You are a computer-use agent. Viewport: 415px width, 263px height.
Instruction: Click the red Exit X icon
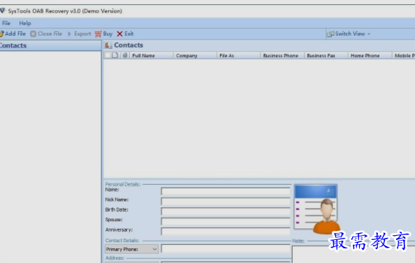coord(119,33)
